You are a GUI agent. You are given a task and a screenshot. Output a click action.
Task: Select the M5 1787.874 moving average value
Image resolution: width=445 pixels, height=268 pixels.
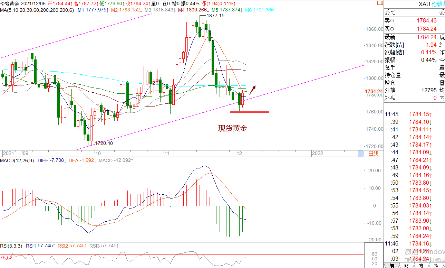pos(227,10)
